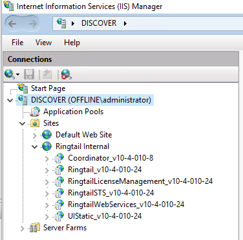Click the Server Farms icon
Viewport: 243px width, 240px height.
point(35,228)
